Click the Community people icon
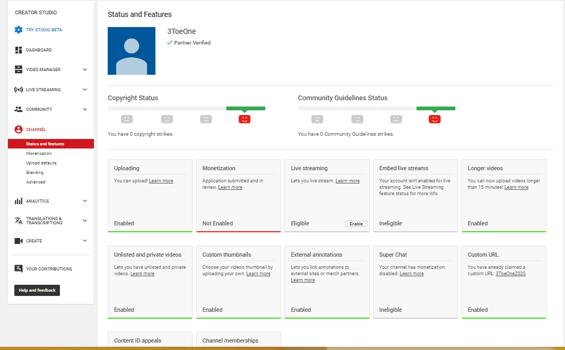The width and height of the screenshot is (565, 350). pos(19,109)
